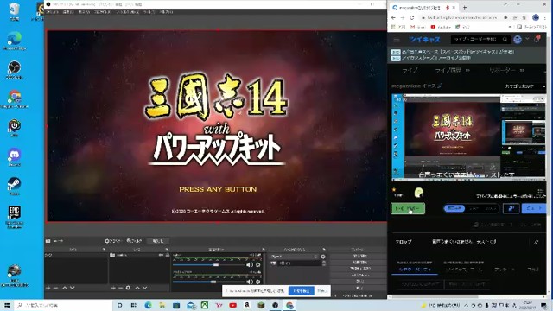The width and height of the screenshot is (553, 311).
Task: Open settings gear for first audio mixer channel
Action: 258,265
